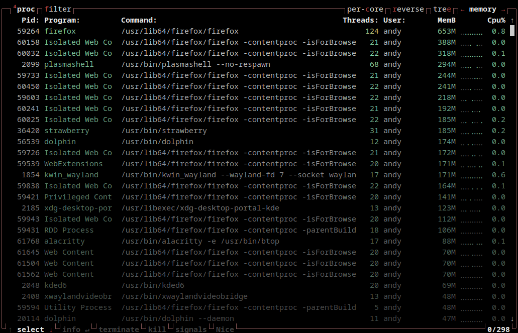Click the 294M memory value for plasmashell
This screenshot has height=333, width=518.
pos(447,64)
